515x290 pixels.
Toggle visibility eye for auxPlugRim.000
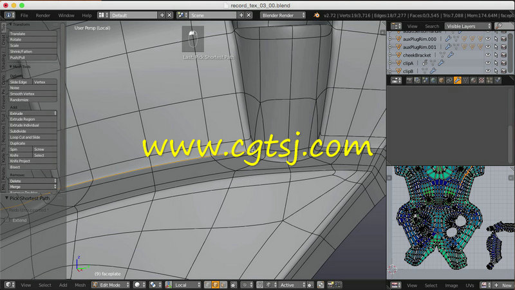pos(488,39)
